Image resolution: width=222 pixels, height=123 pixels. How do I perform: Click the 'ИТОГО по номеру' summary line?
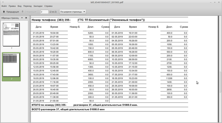(x=85, y=105)
